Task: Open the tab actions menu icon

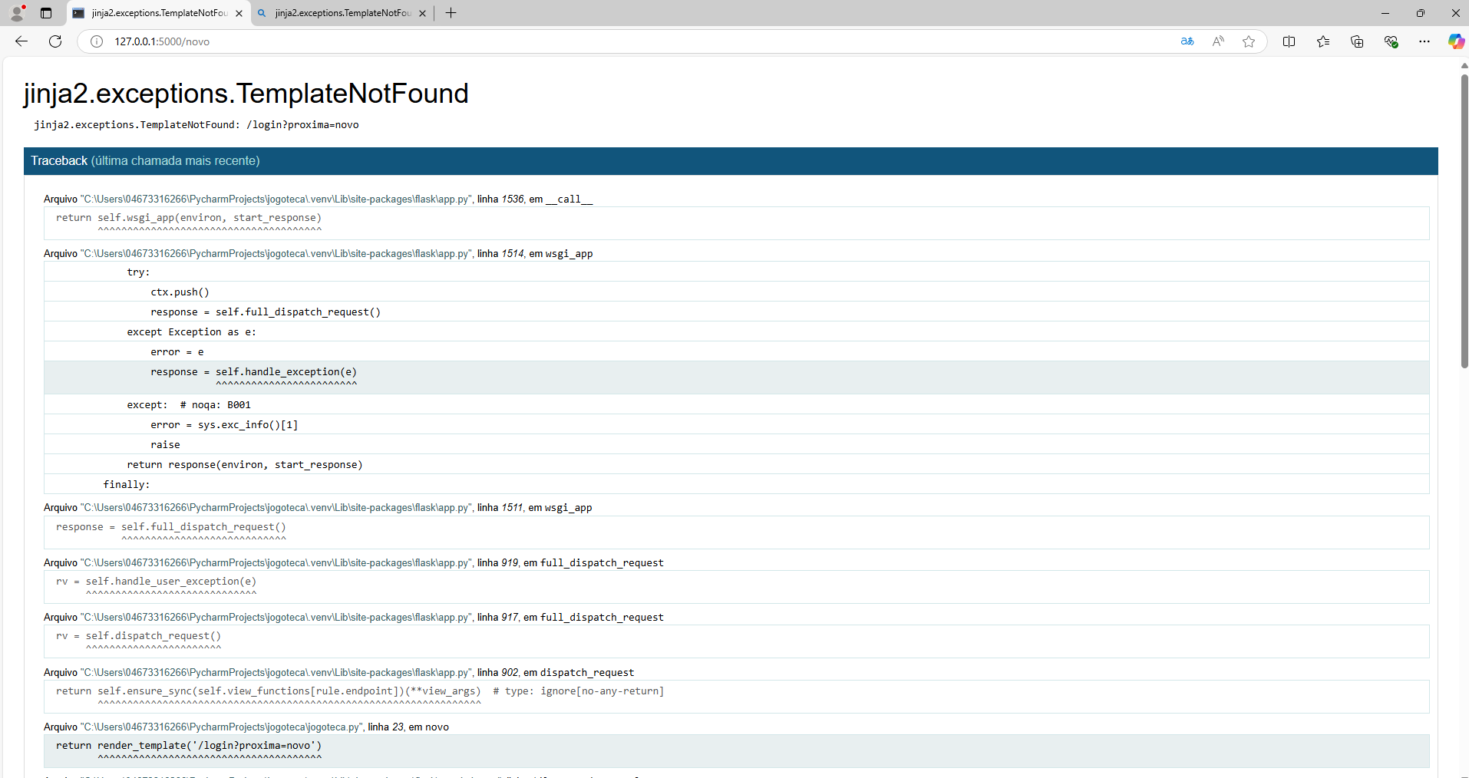Action: (x=46, y=13)
